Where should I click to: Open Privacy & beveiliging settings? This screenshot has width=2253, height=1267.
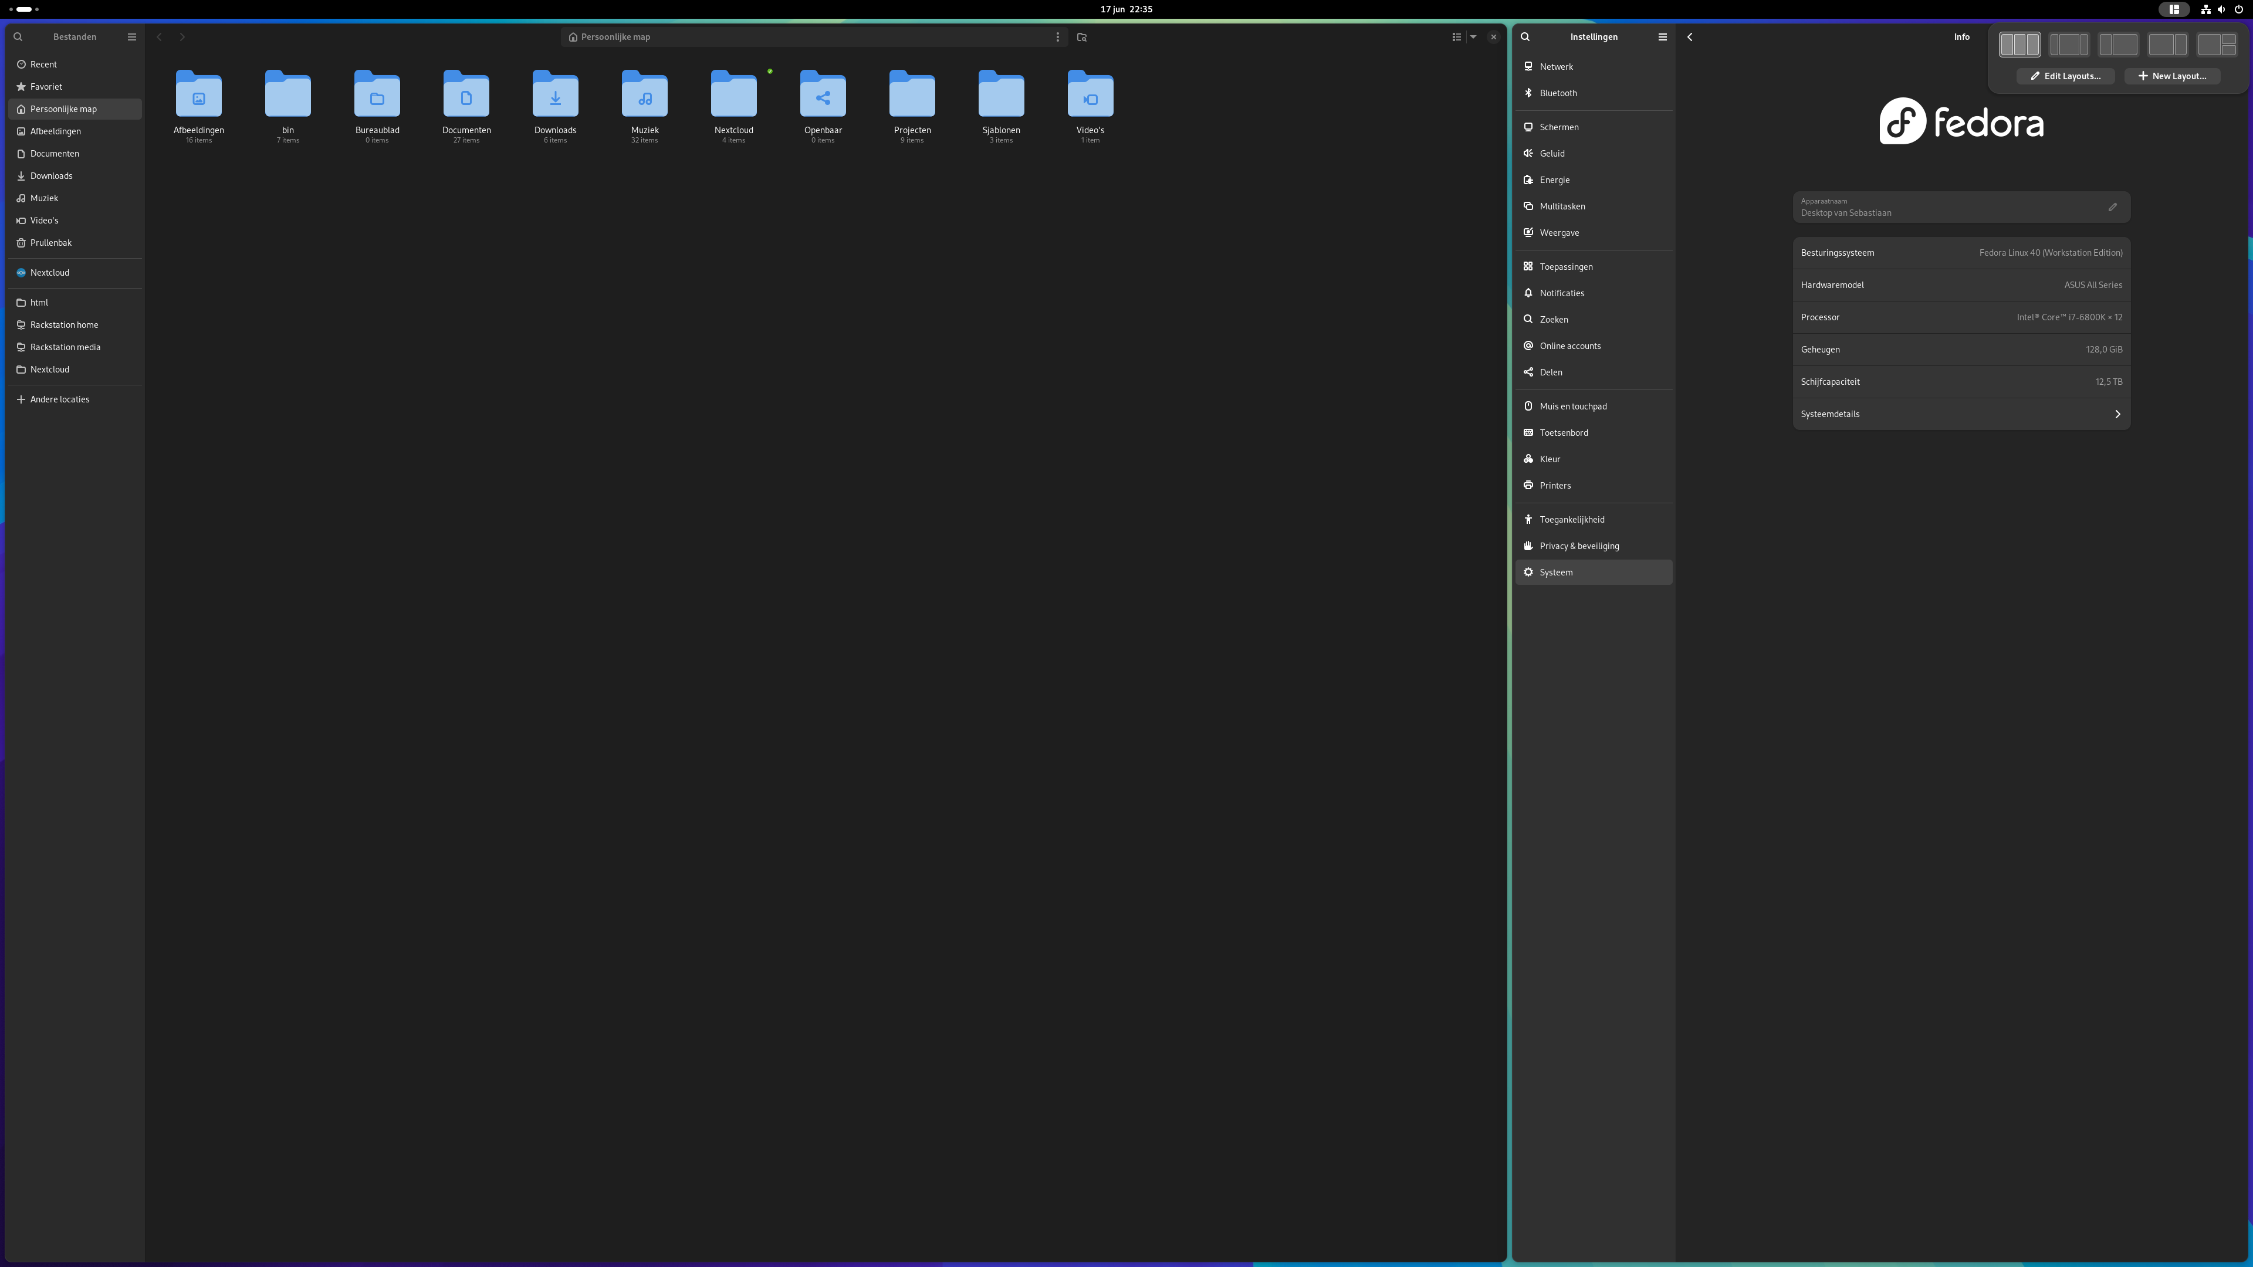(x=1594, y=547)
